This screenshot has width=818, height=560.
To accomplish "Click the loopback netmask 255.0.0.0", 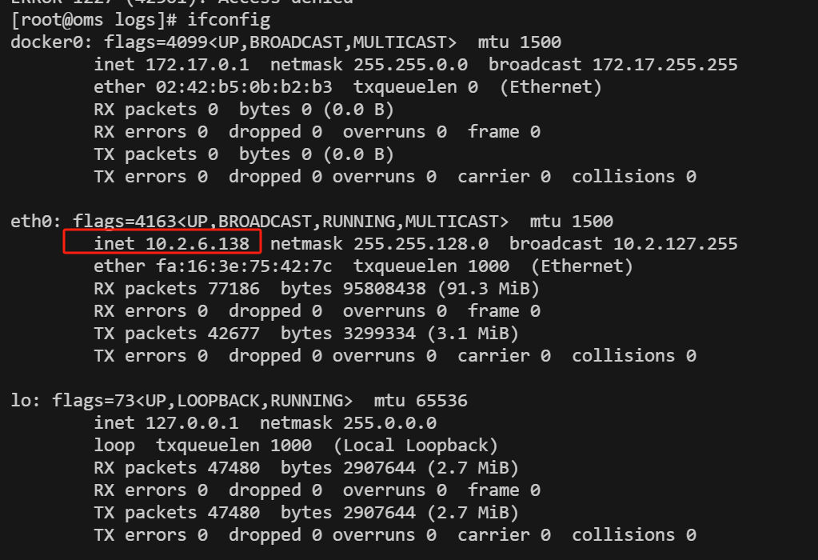I will point(389,422).
